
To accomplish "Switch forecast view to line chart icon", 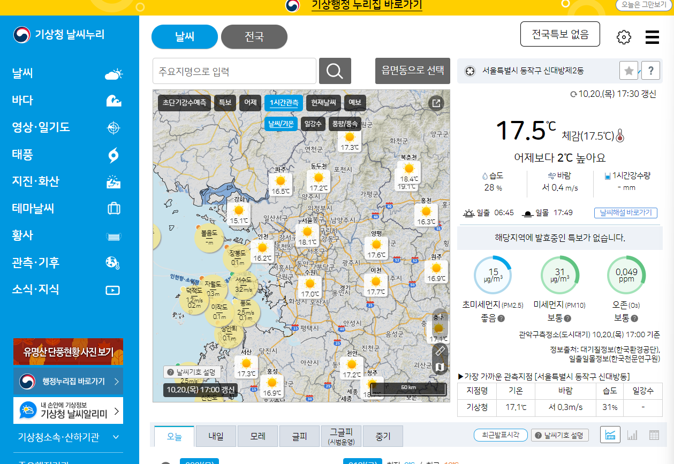I will click(610, 435).
